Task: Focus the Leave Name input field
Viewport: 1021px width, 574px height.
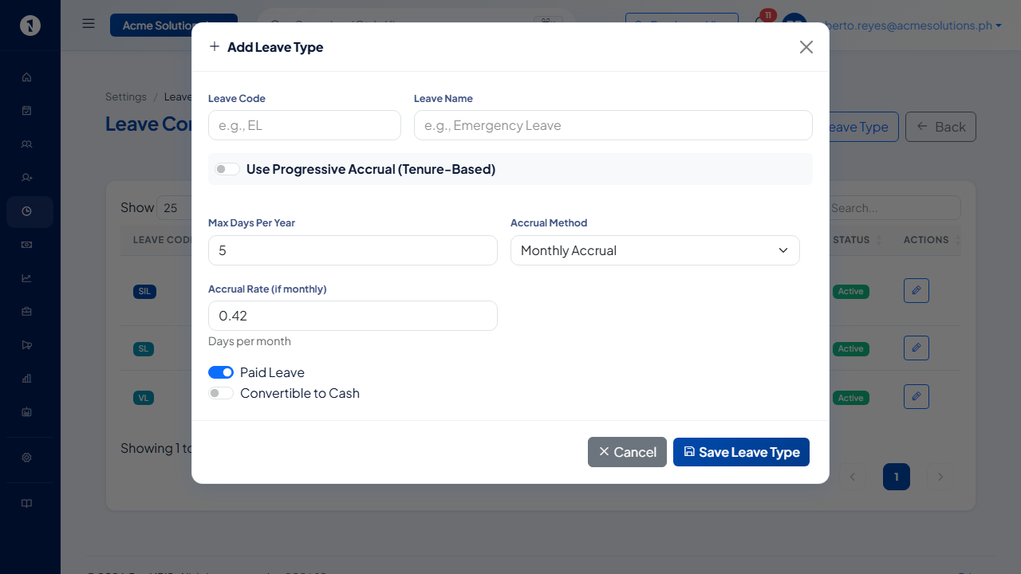Action: coord(613,125)
